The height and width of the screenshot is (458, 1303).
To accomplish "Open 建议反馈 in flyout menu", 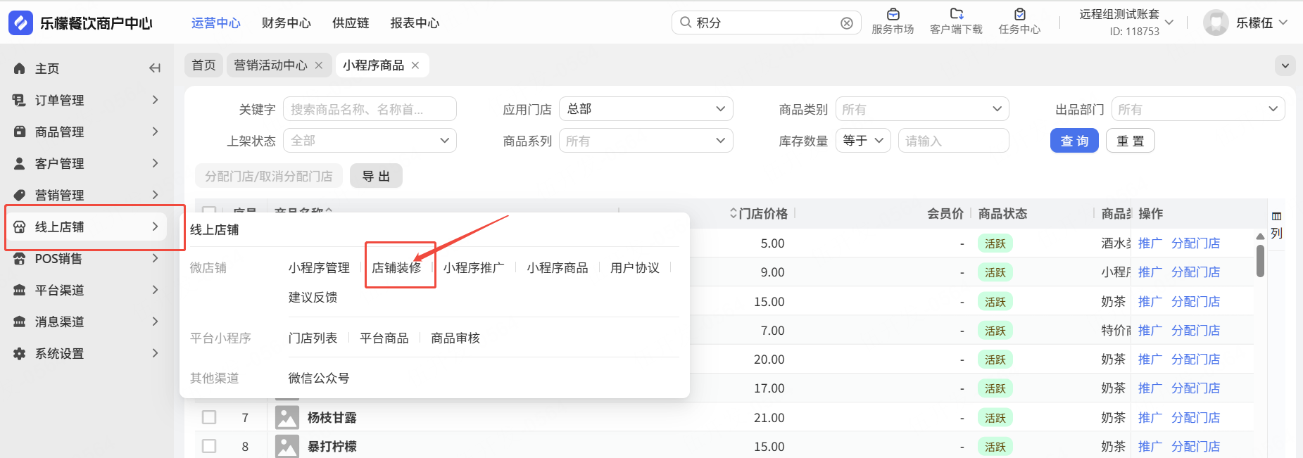I will pyautogui.click(x=313, y=297).
